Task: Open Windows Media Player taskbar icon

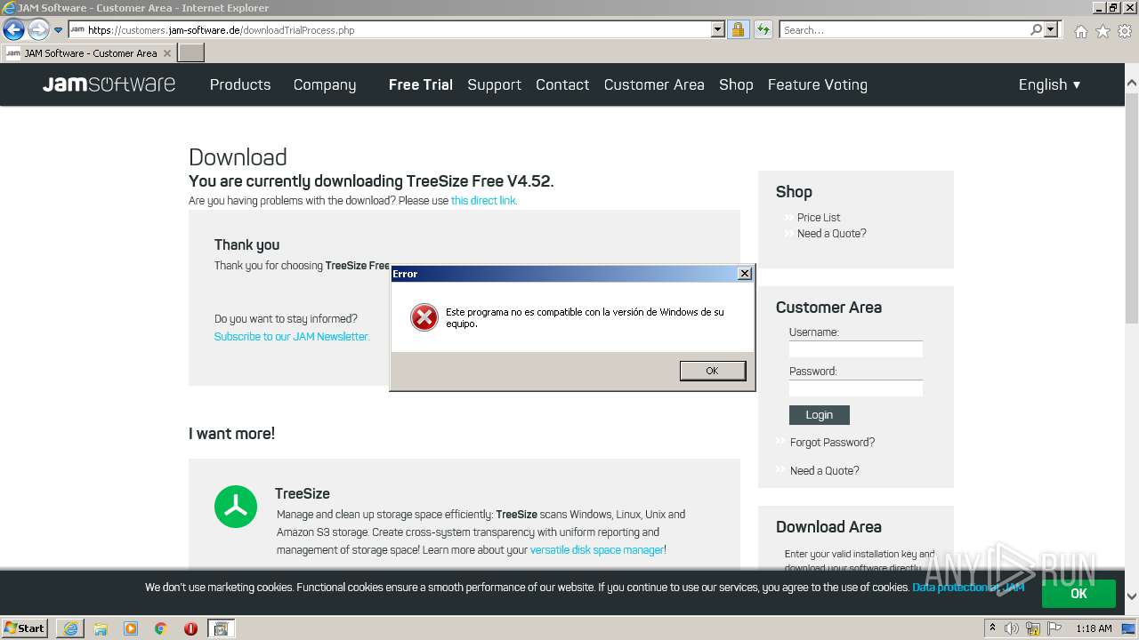Action: pos(131,628)
